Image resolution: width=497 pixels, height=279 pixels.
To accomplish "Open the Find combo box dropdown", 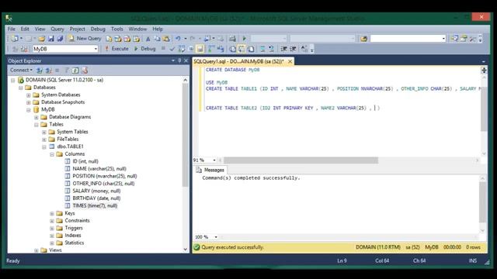I will click(x=443, y=39).
